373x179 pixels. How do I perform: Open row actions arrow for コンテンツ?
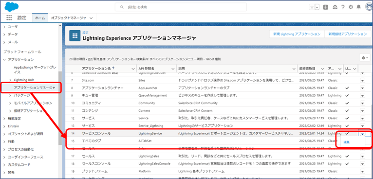[x=362, y=110]
